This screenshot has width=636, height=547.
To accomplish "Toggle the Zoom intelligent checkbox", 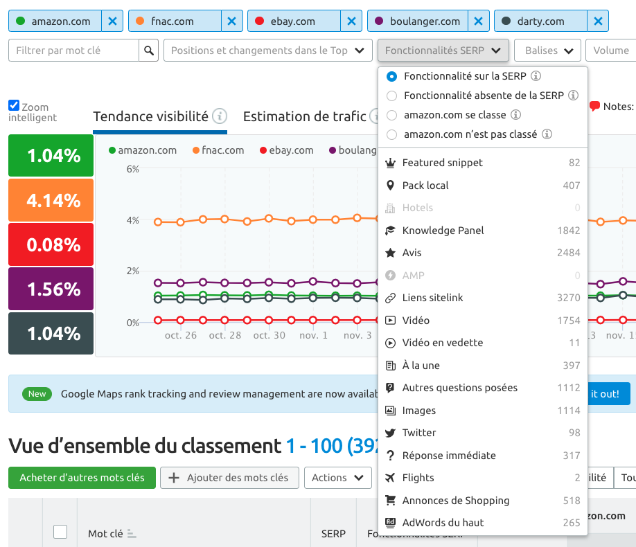I will [14, 106].
